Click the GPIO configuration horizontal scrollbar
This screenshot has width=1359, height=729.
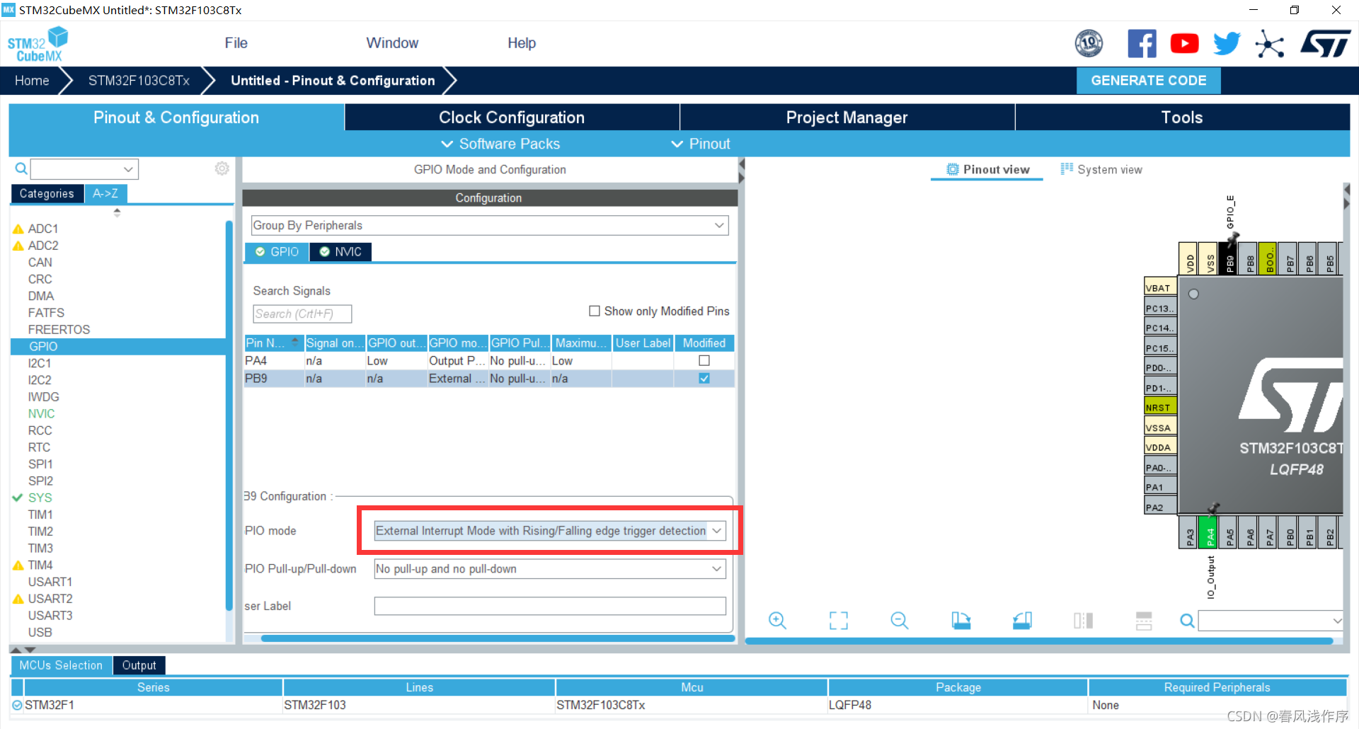pyautogui.click(x=498, y=638)
